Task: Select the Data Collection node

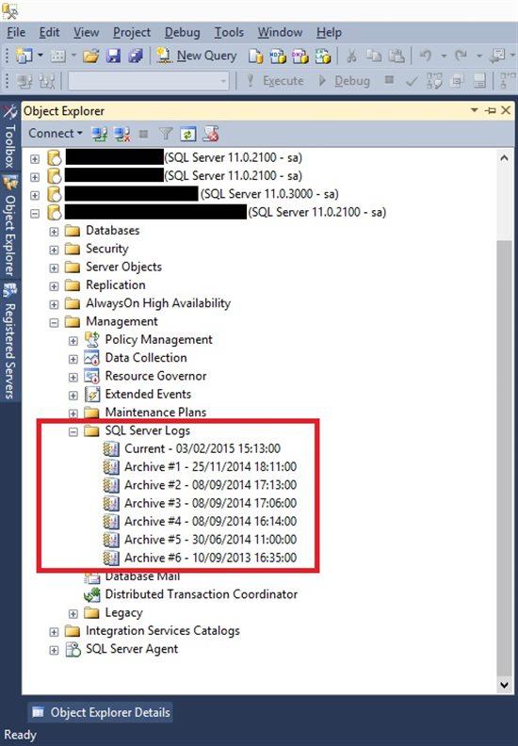Action: coord(146,358)
